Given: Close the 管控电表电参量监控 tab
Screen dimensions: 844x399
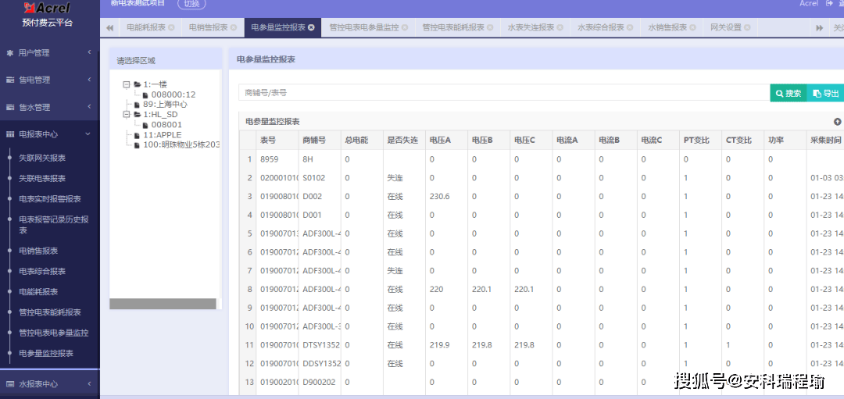Looking at the screenshot, I should coord(405,27).
